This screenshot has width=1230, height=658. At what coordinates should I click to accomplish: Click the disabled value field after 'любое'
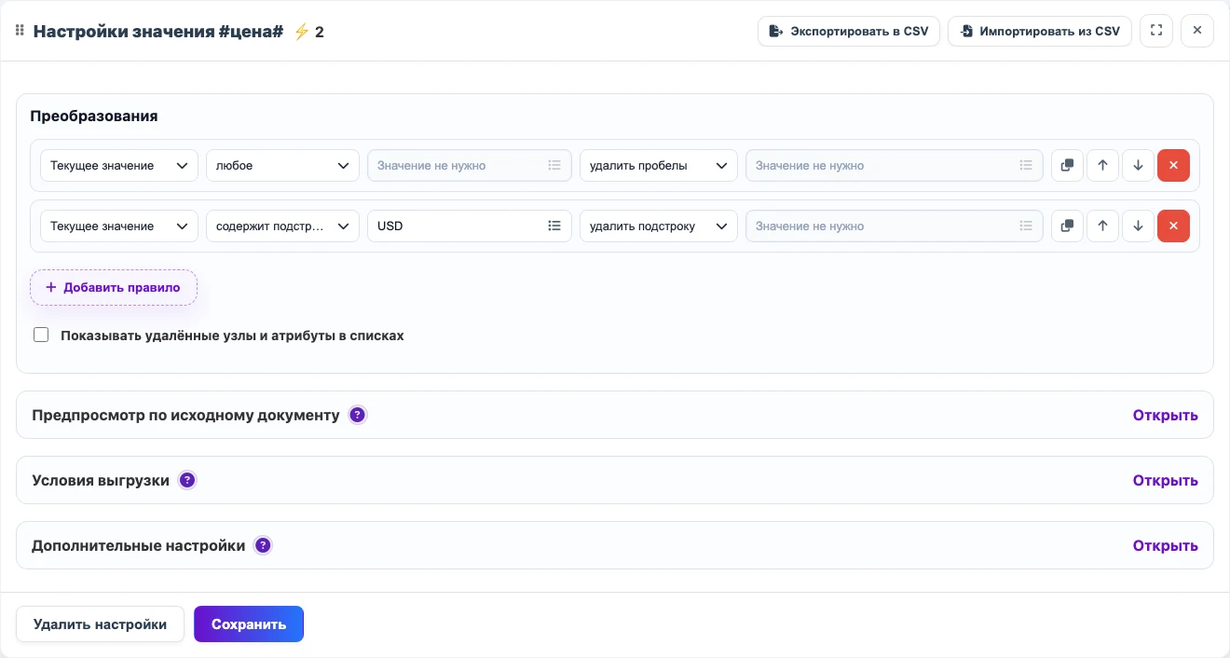[470, 165]
